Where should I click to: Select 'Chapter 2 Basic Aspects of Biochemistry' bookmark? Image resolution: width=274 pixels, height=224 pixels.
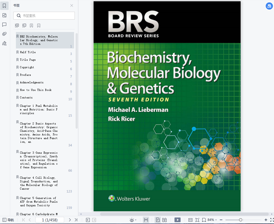[39, 133]
